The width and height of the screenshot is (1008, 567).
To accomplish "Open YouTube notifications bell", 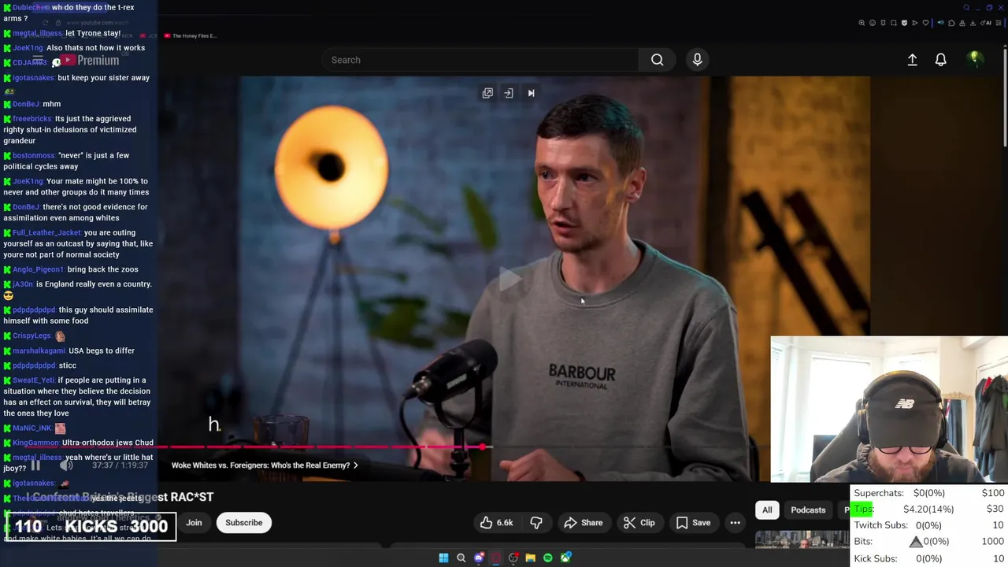I will (x=940, y=60).
